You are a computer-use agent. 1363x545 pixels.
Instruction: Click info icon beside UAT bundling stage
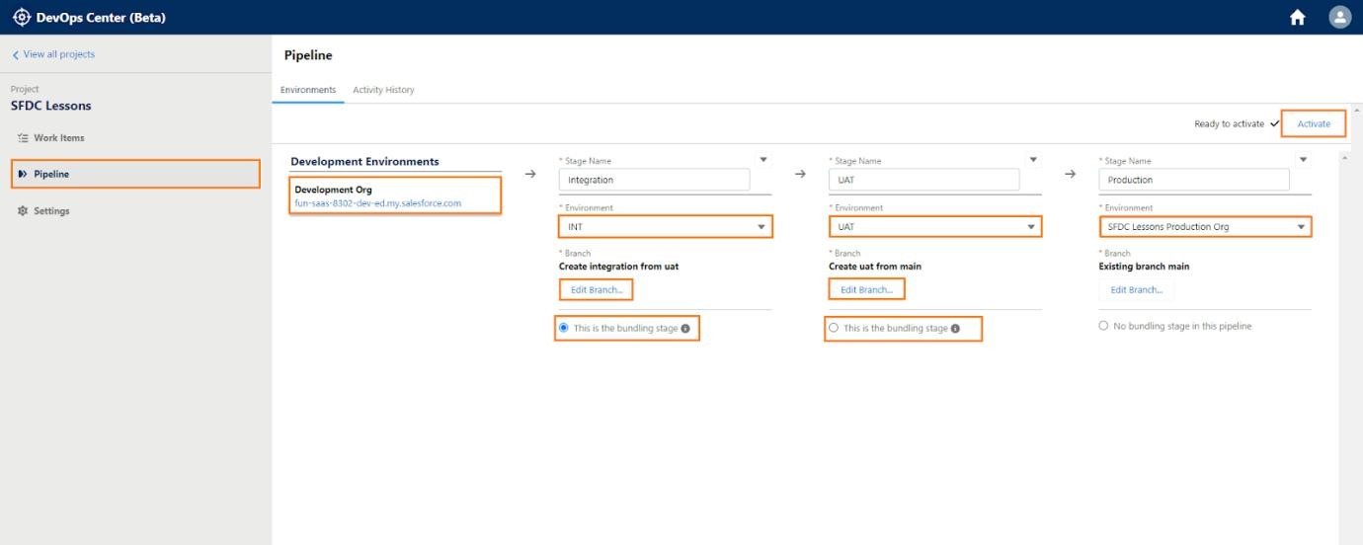click(955, 328)
